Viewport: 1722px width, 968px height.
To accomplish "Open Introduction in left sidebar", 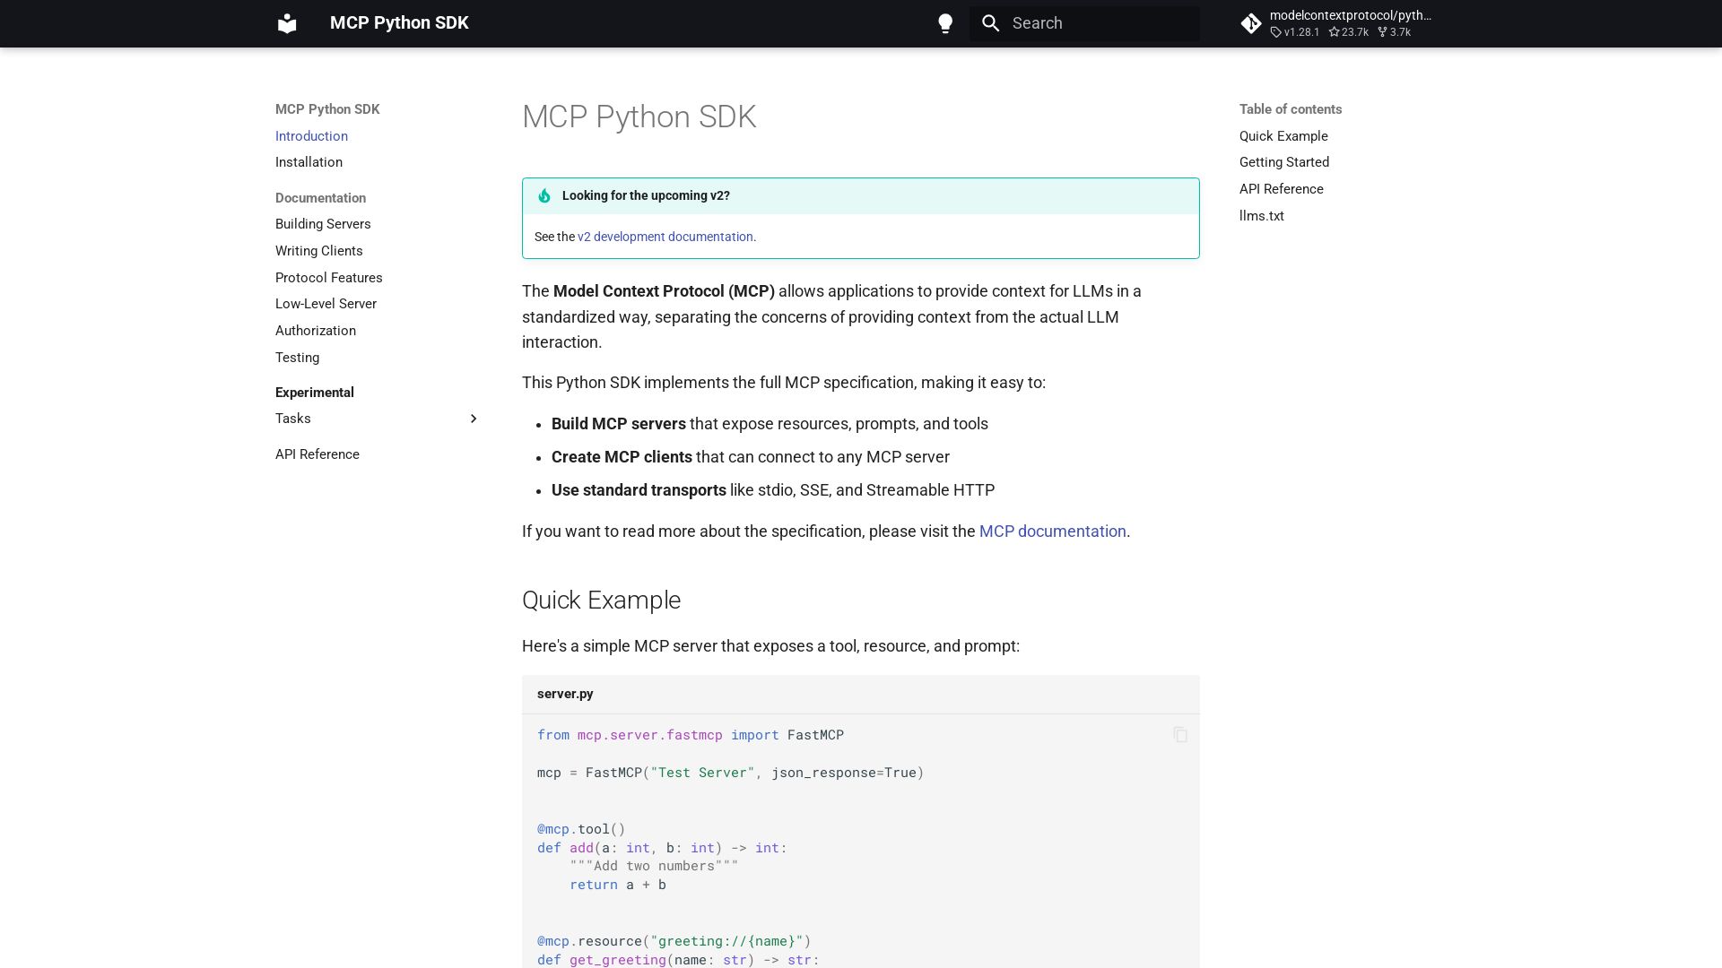I will pyautogui.click(x=311, y=136).
